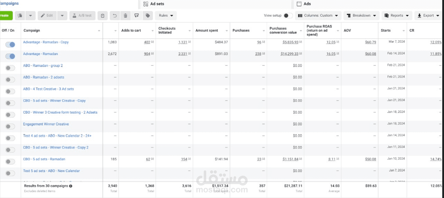Screen dimensions: 444x198
Task: Open the Advantage - Ramadan - Copy campaign link
Action: (x=46, y=42)
